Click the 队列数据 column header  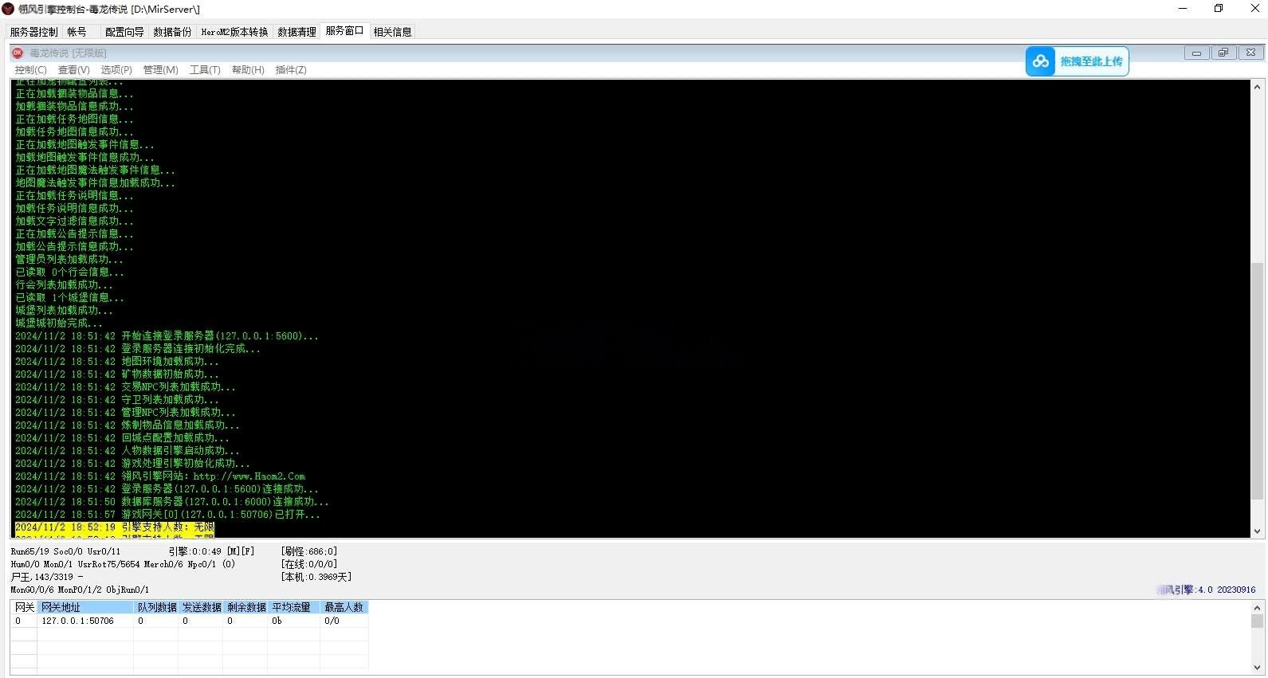coord(156,607)
